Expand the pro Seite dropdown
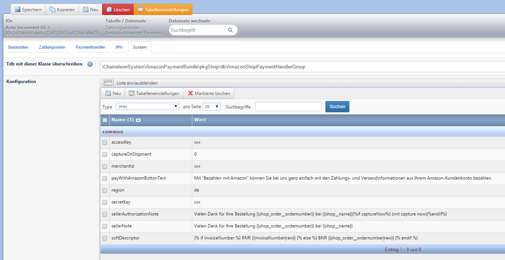This screenshot has width=505, height=260. click(x=211, y=107)
